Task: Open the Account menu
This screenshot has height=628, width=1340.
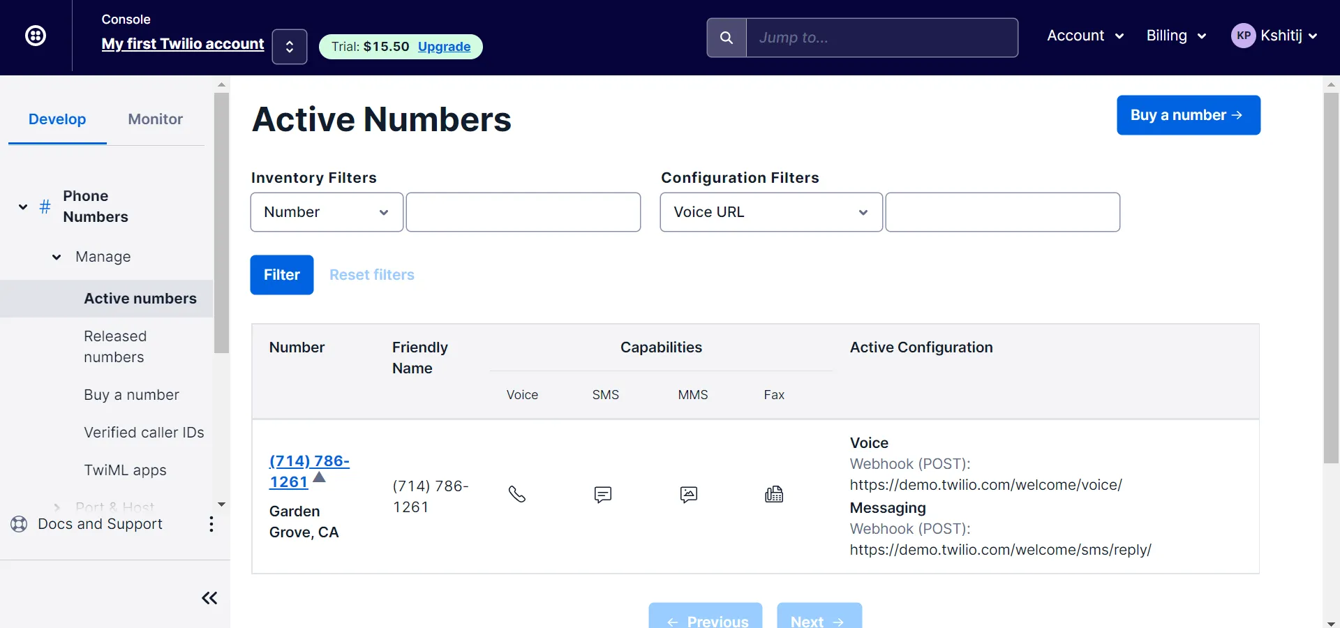Action: [1085, 36]
